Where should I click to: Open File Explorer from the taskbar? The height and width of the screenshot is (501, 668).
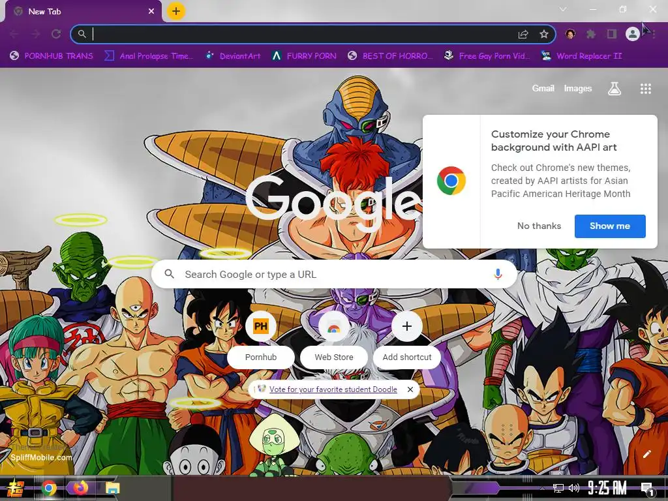112,488
